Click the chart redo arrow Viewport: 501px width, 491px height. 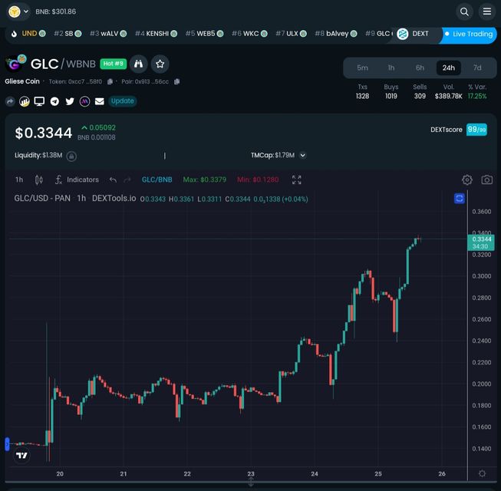(127, 180)
